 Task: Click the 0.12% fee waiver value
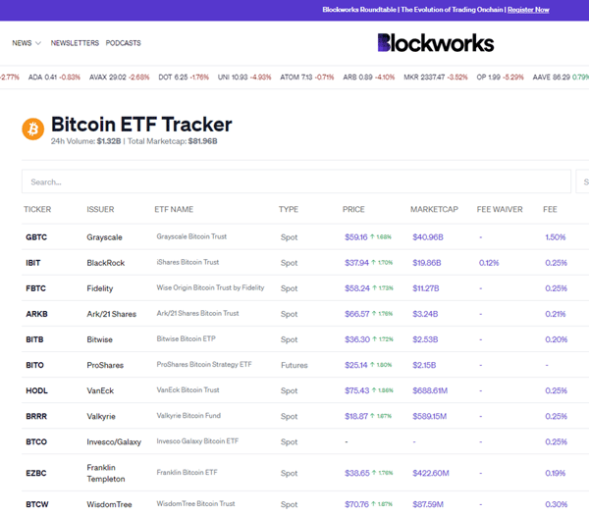pos(489,263)
